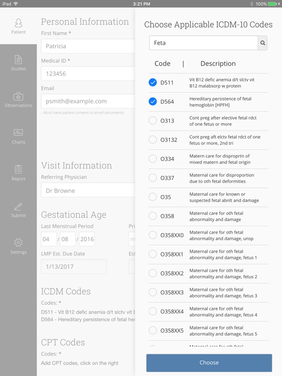Select the O3132 code row checkbox
Screen dimensions: 282x376
pos(153,139)
